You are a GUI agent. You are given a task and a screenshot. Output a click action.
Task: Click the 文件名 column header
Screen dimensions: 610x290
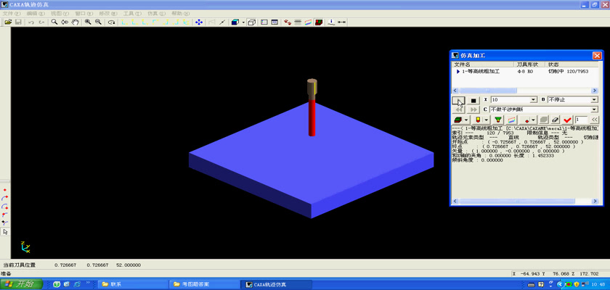click(x=482, y=64)
